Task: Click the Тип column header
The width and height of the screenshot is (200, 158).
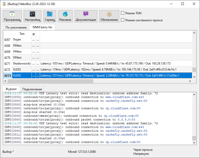Action: (22, 33)
